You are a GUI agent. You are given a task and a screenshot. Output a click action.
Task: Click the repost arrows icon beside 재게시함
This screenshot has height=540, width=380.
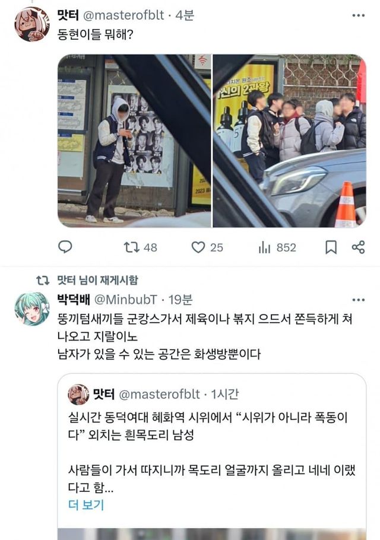click(x=43, y=281)
